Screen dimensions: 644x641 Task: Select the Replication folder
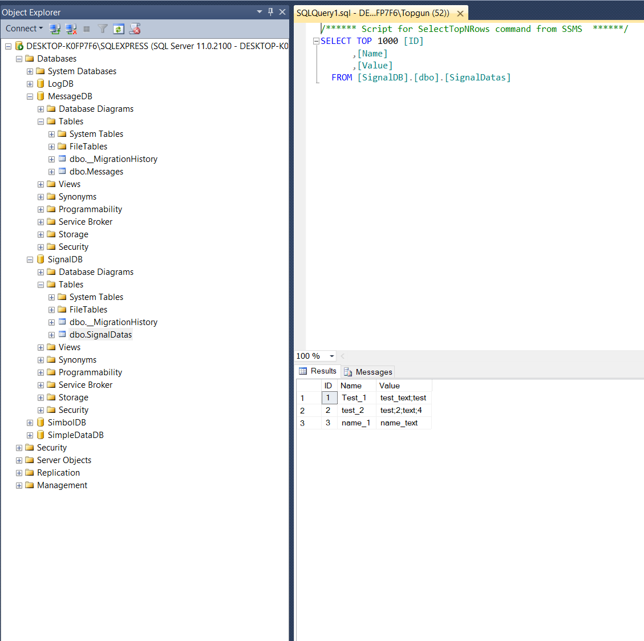(x=58, y=473)
